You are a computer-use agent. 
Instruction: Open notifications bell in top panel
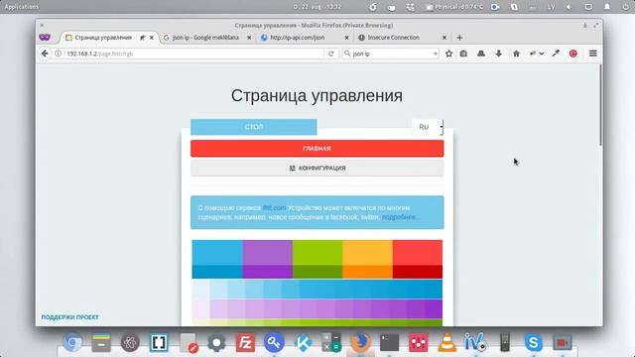click(607, 7)
